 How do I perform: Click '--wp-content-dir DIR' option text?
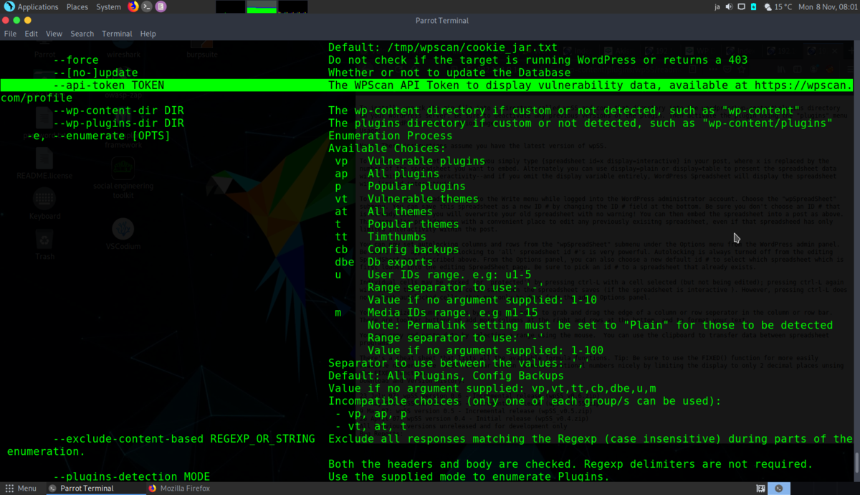(x=118, y=110)
